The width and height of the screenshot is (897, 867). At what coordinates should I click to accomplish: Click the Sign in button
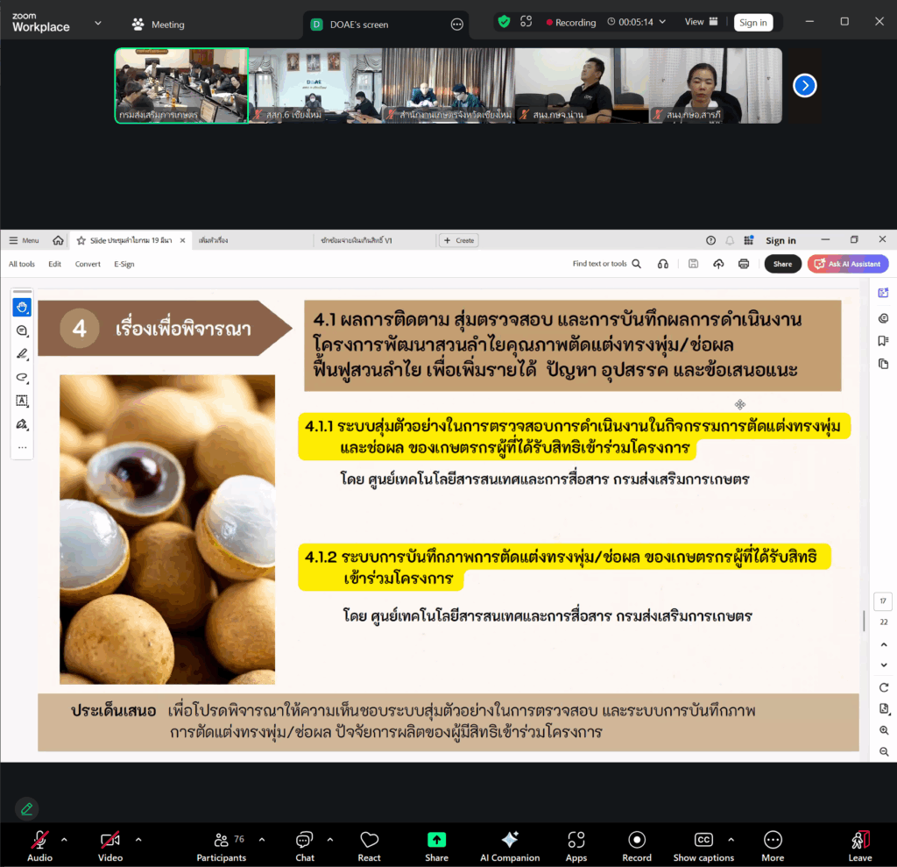(x=752, y=23)
